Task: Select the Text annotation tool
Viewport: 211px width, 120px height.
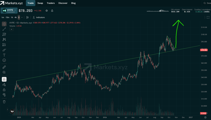Action: point(4,55)
